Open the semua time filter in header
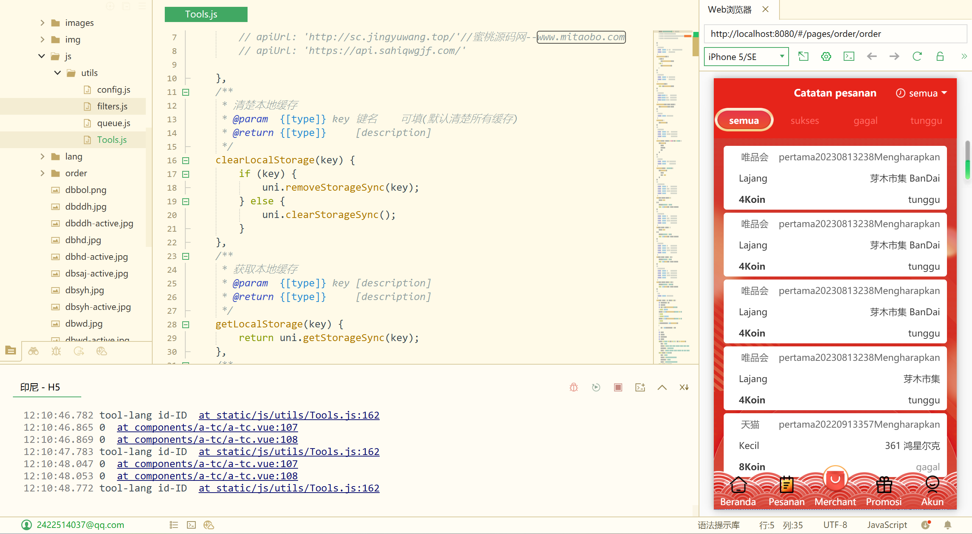The image size is (972, 534). tap(922, 93)
